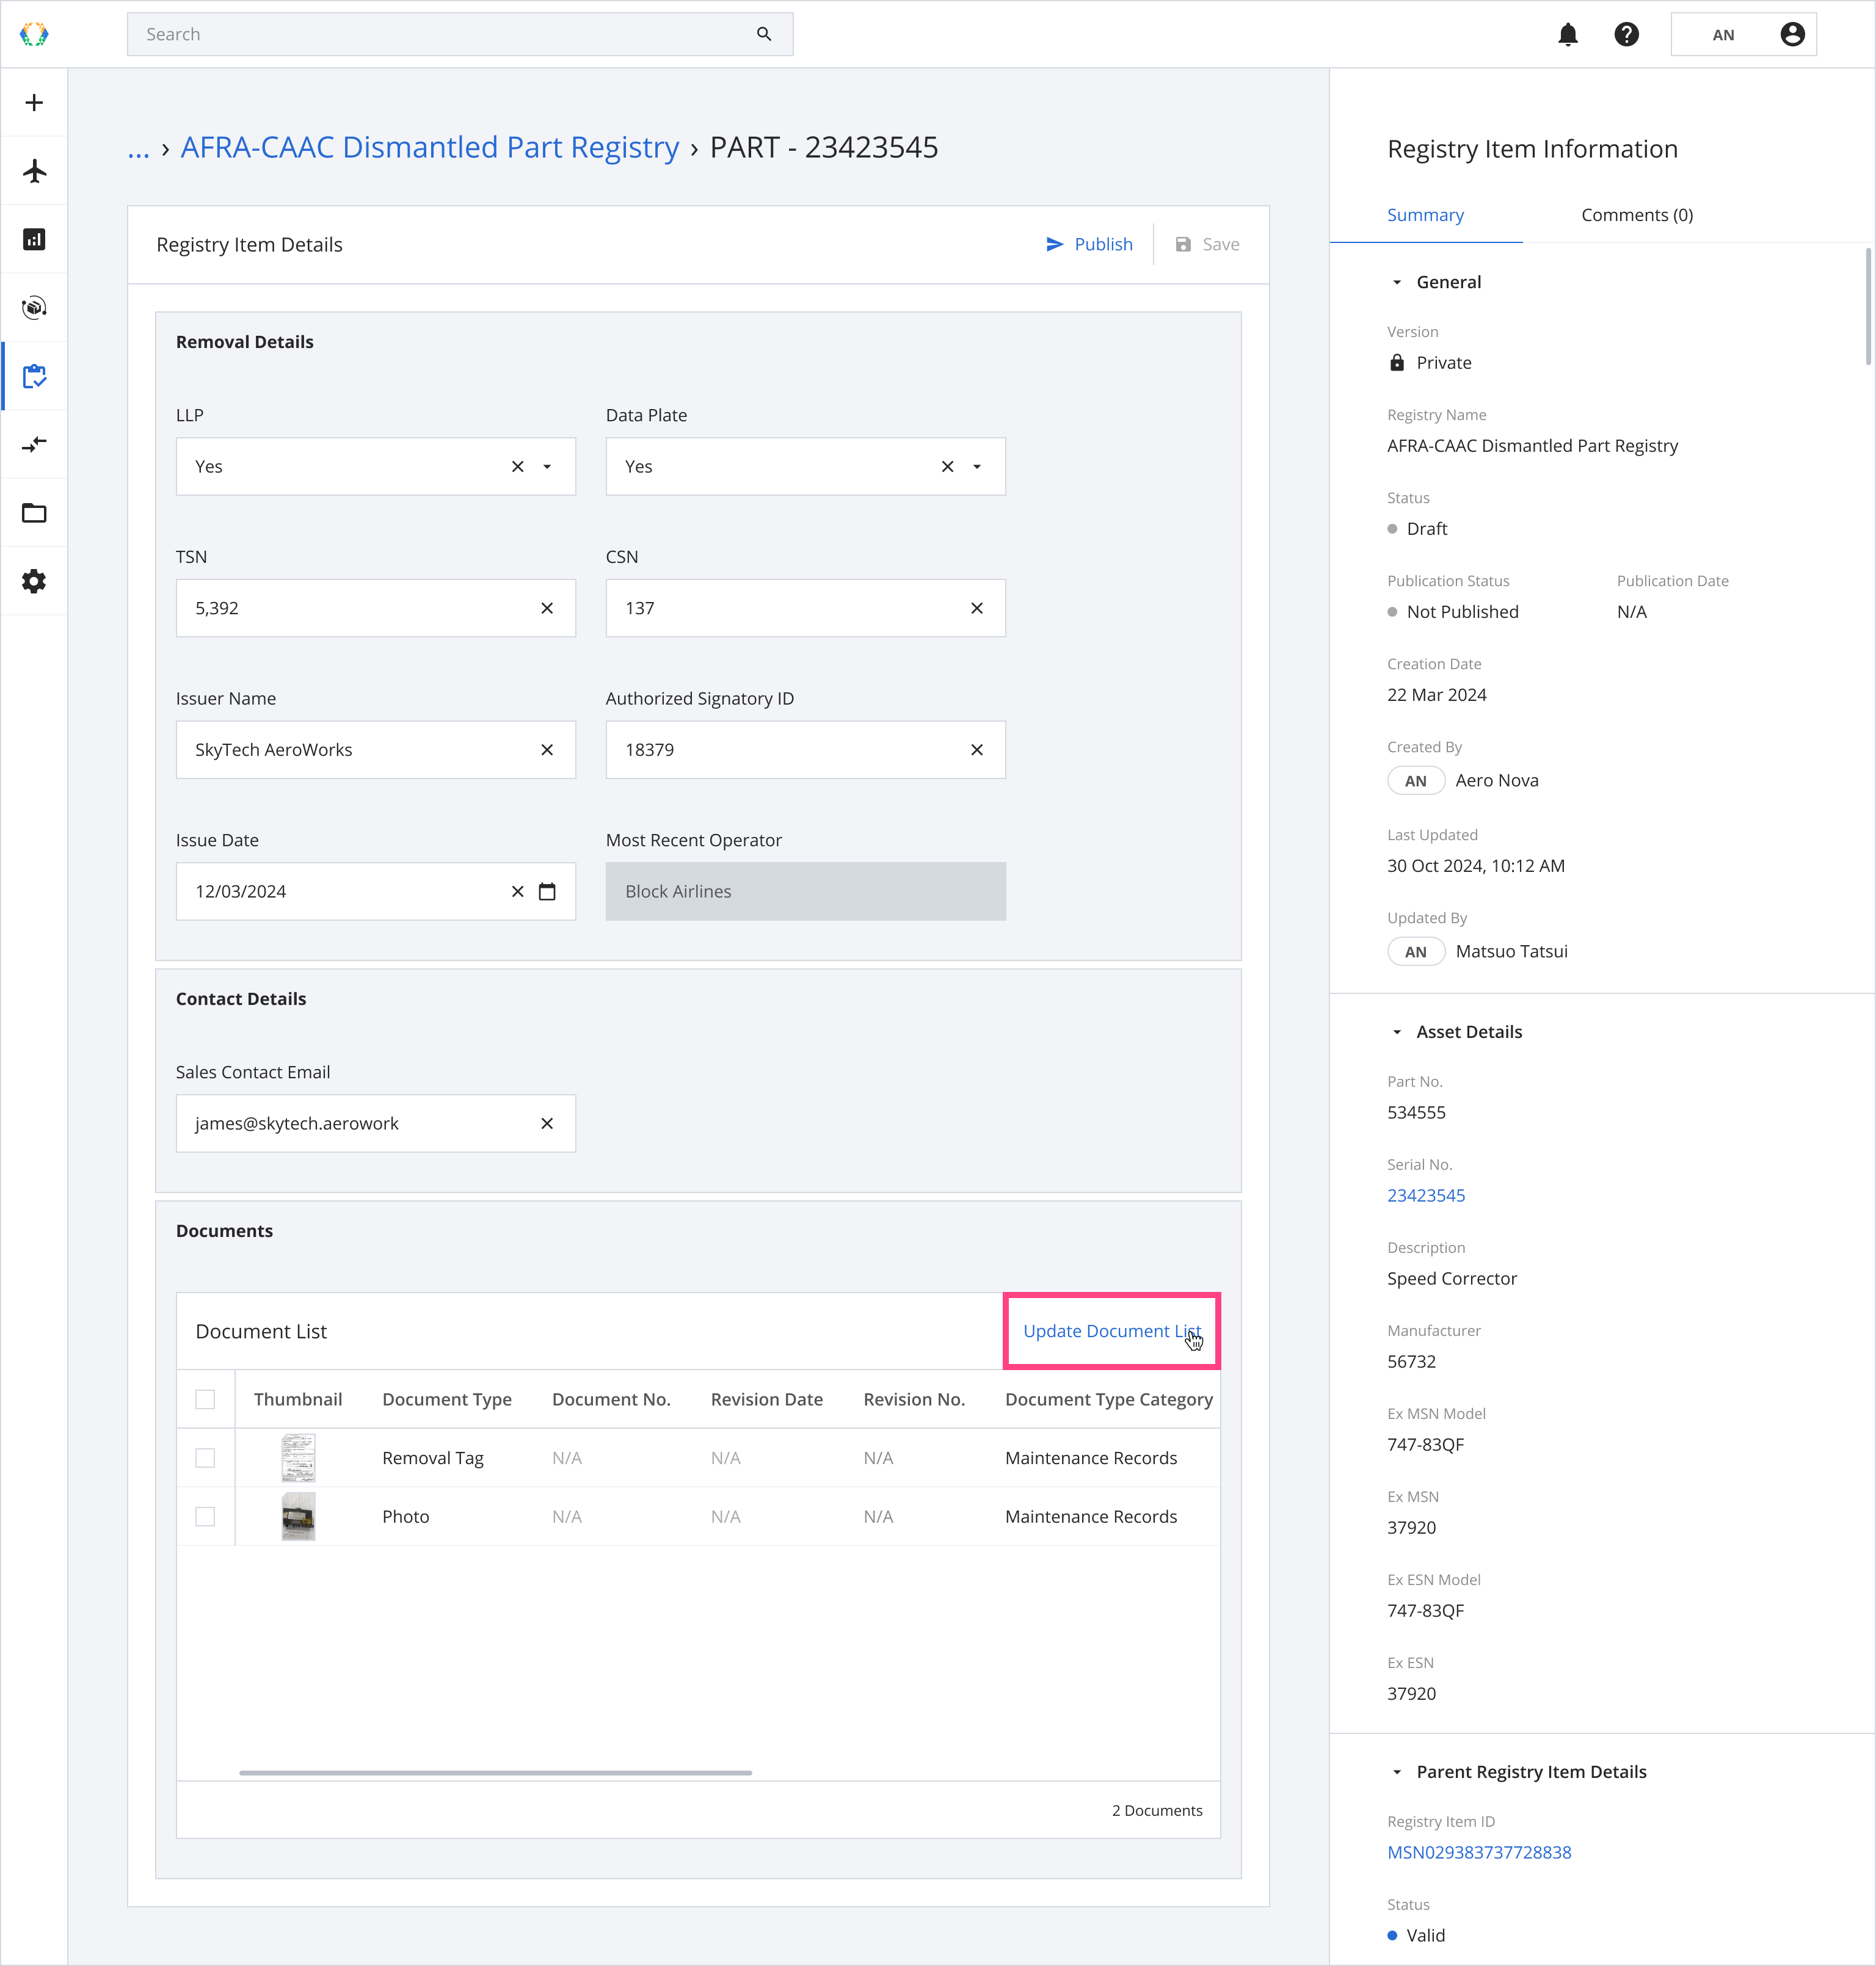Image resolution: width=1876 pixels, height=1966 pixels.
Task: Click the notifications bell icon
Action: coord(1567,35)
